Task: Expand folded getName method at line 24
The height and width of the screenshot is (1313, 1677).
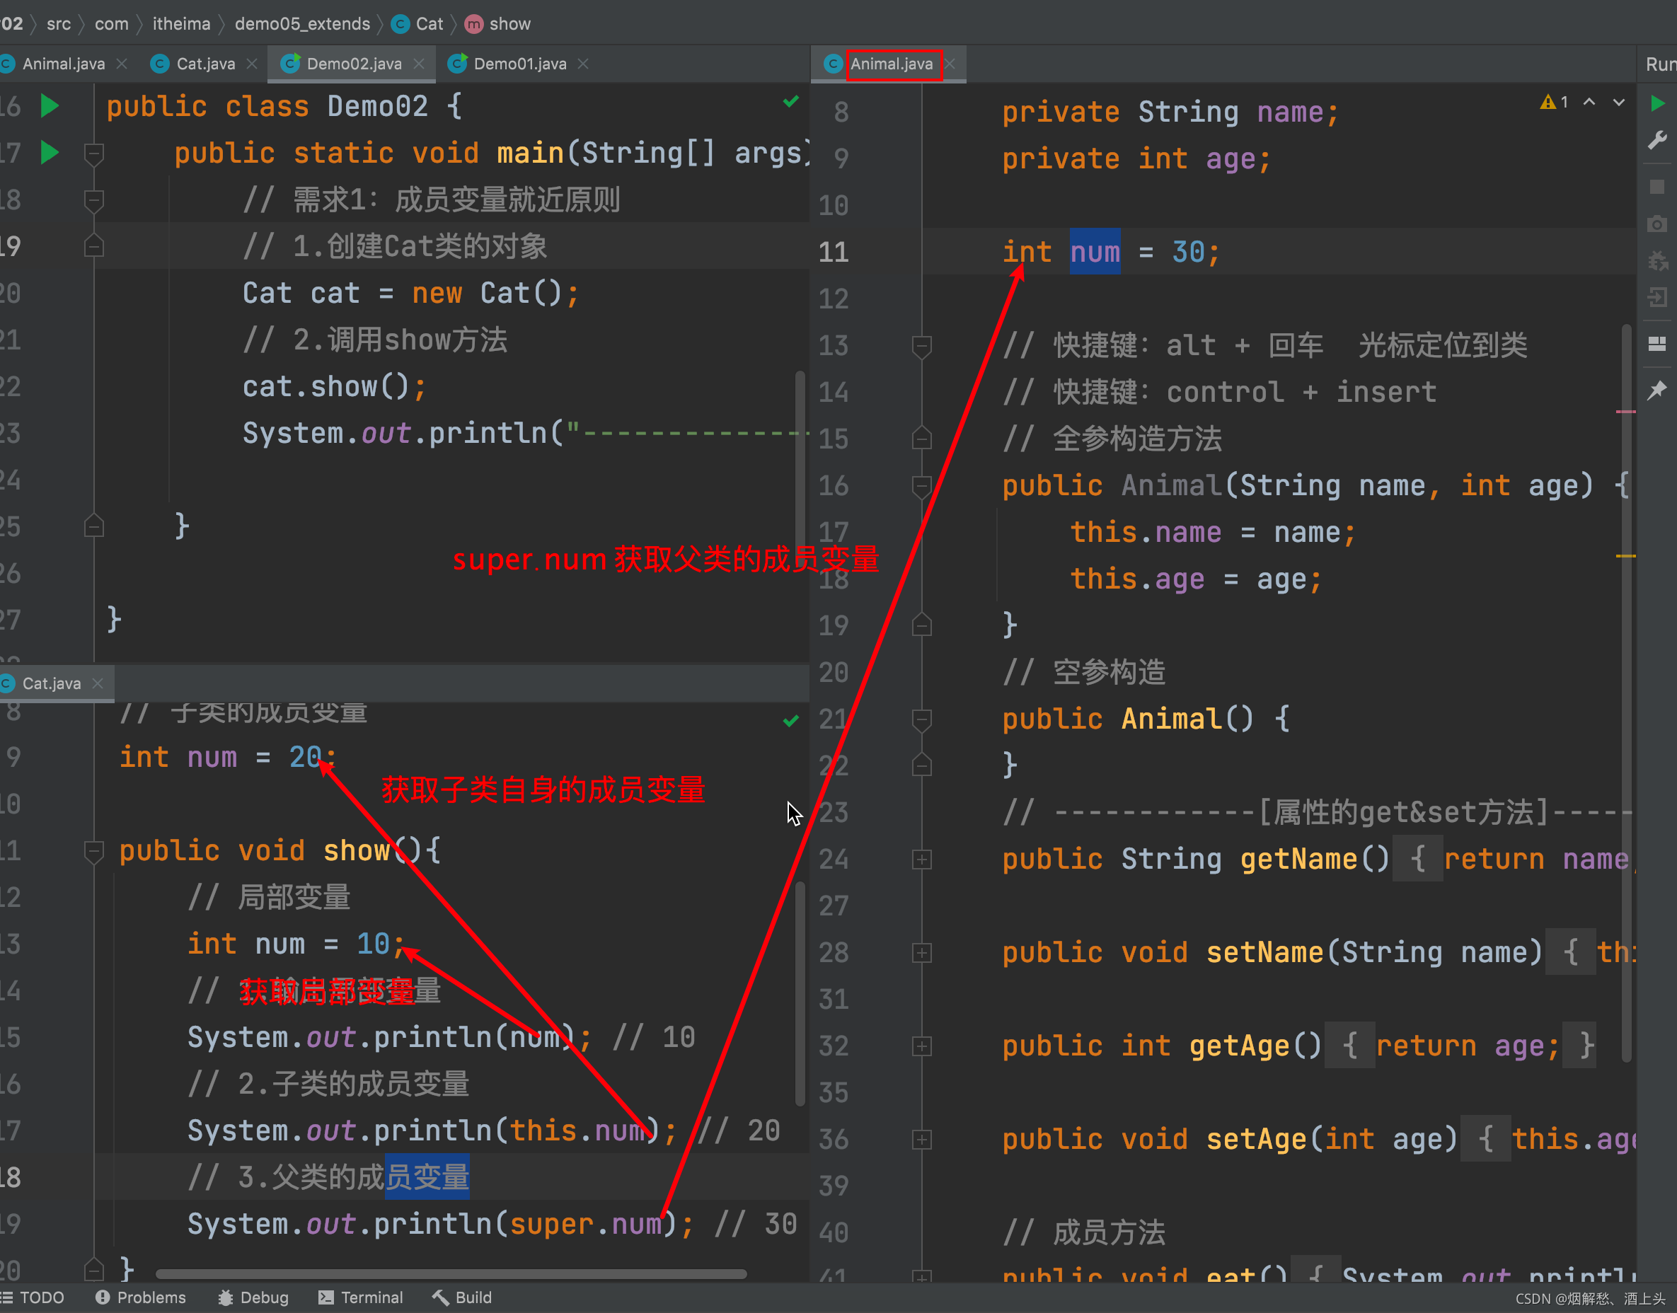Action: [921, 859]
